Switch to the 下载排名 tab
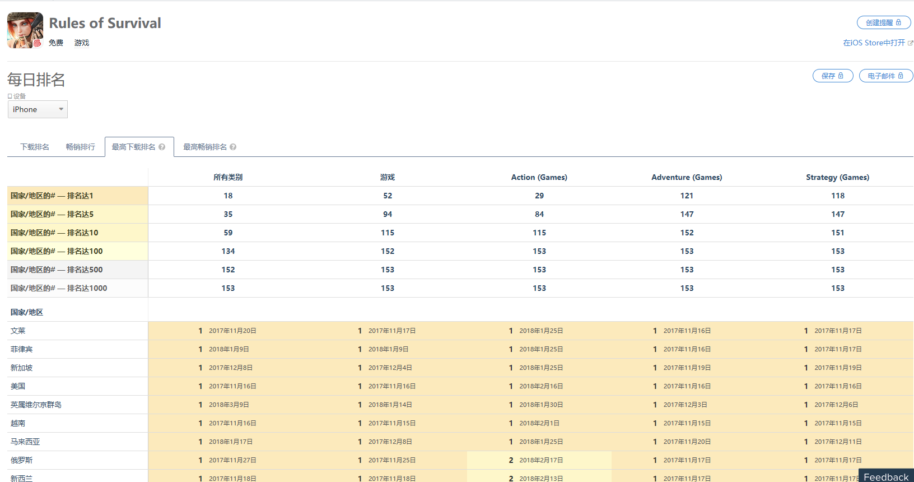Image resolution: width=914 pixels, height=482 pixels. pyautogui.click(x=35, y=147)
